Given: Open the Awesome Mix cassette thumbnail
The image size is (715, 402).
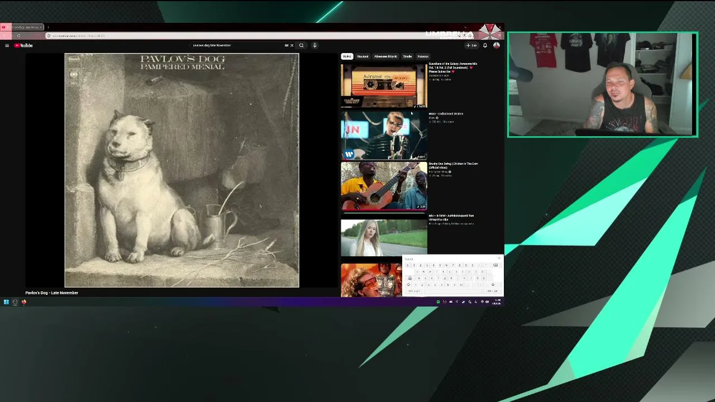Looking at the screenshot, I should pyautogui.click(x=384, y=85).
